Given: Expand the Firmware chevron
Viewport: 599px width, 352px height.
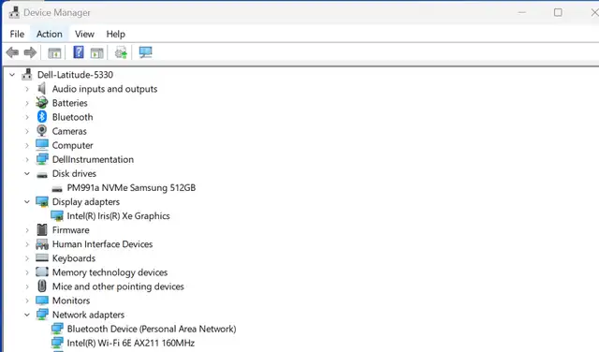Looking at the screenshot, I should tap(27, 230).
